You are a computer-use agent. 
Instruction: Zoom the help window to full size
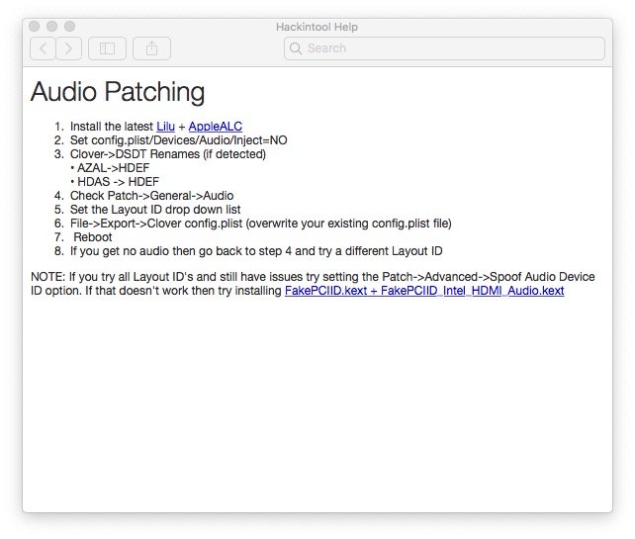coord(69,27)
